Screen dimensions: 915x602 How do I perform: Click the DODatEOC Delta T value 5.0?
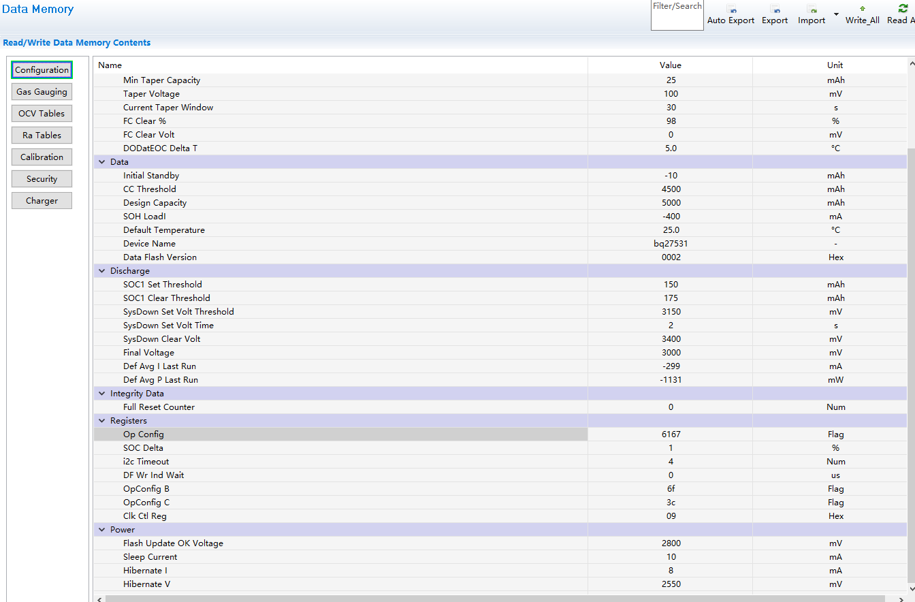point(671,148)
